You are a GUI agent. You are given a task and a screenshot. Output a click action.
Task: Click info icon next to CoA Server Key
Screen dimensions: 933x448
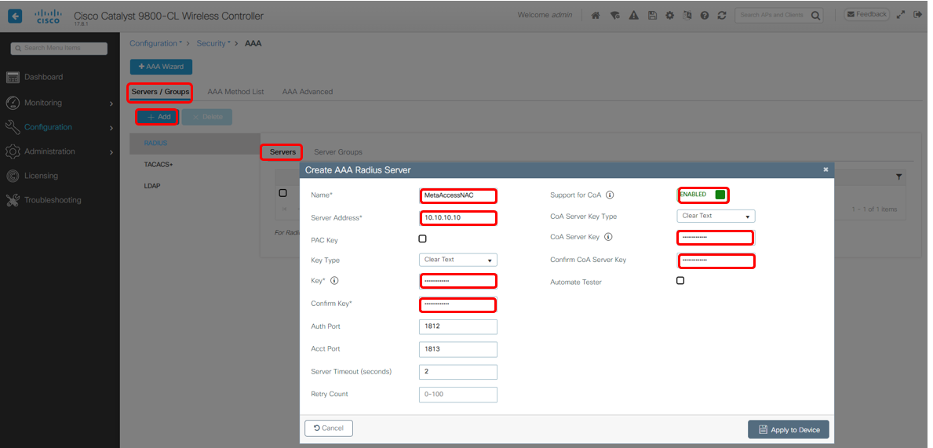[x=608, y=237]
